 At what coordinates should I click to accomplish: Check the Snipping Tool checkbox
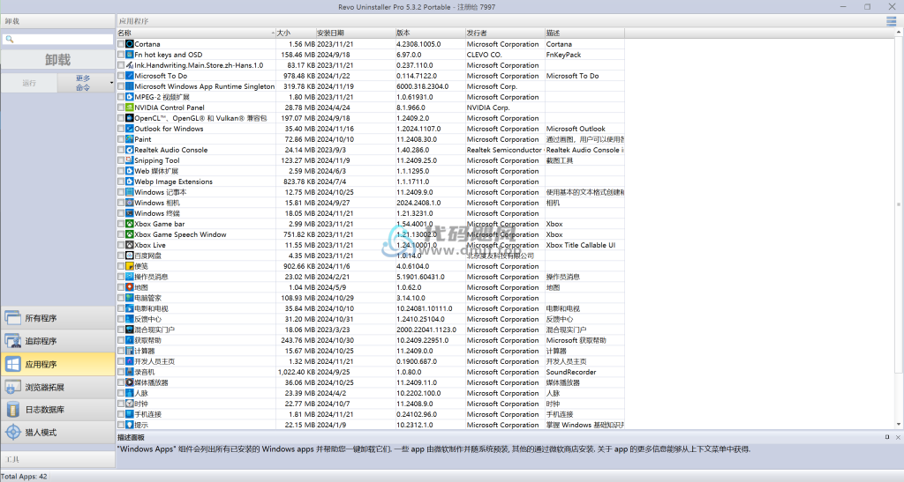coord(121,160)
